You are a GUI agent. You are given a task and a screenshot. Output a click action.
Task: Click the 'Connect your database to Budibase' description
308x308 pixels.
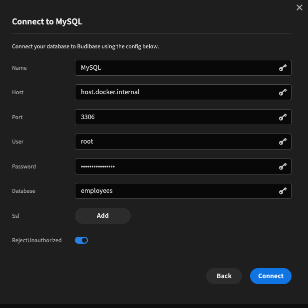click(85, 46)
